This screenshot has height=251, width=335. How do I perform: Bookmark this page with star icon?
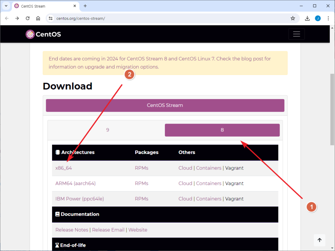[x=293, y=18]
